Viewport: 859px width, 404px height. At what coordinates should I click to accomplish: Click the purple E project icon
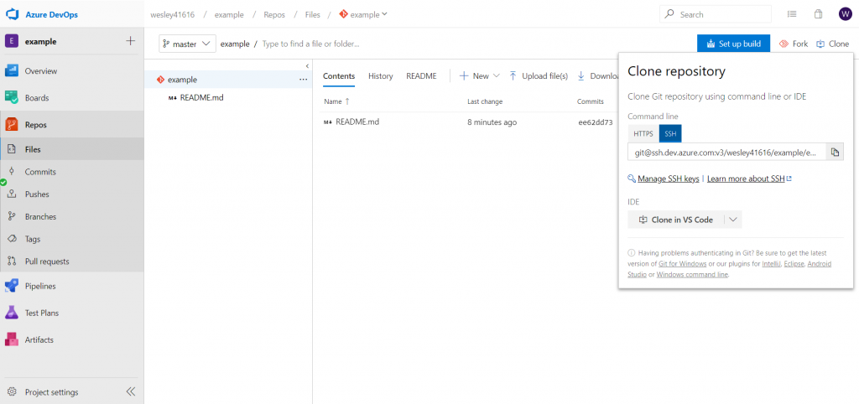(12, 41)
